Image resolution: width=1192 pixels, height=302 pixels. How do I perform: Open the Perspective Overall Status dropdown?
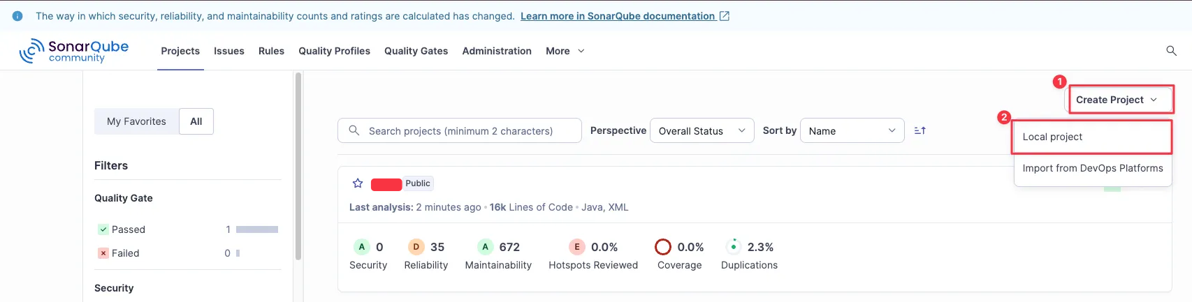coord(702,130)
